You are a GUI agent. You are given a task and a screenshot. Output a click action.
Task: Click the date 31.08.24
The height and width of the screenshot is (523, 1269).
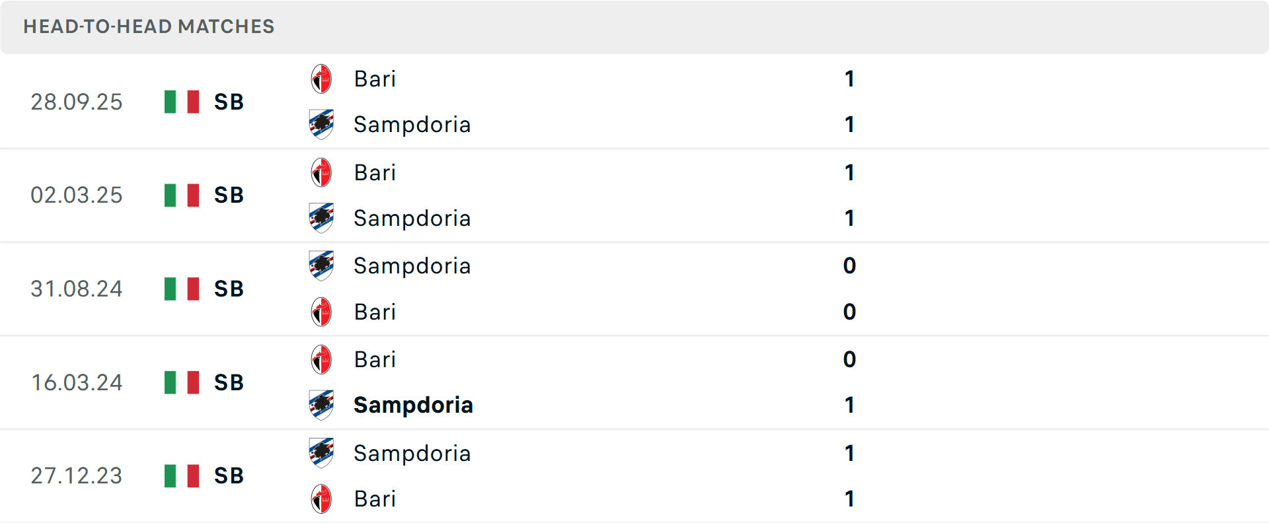pyautogui.click(x=77, y=289)
